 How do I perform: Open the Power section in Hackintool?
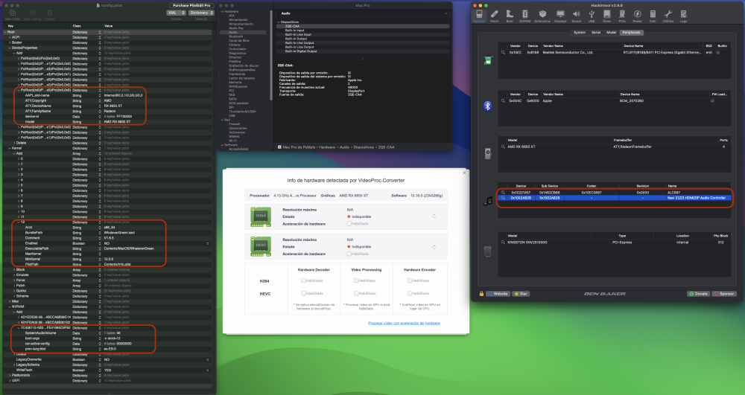[637, 16]
